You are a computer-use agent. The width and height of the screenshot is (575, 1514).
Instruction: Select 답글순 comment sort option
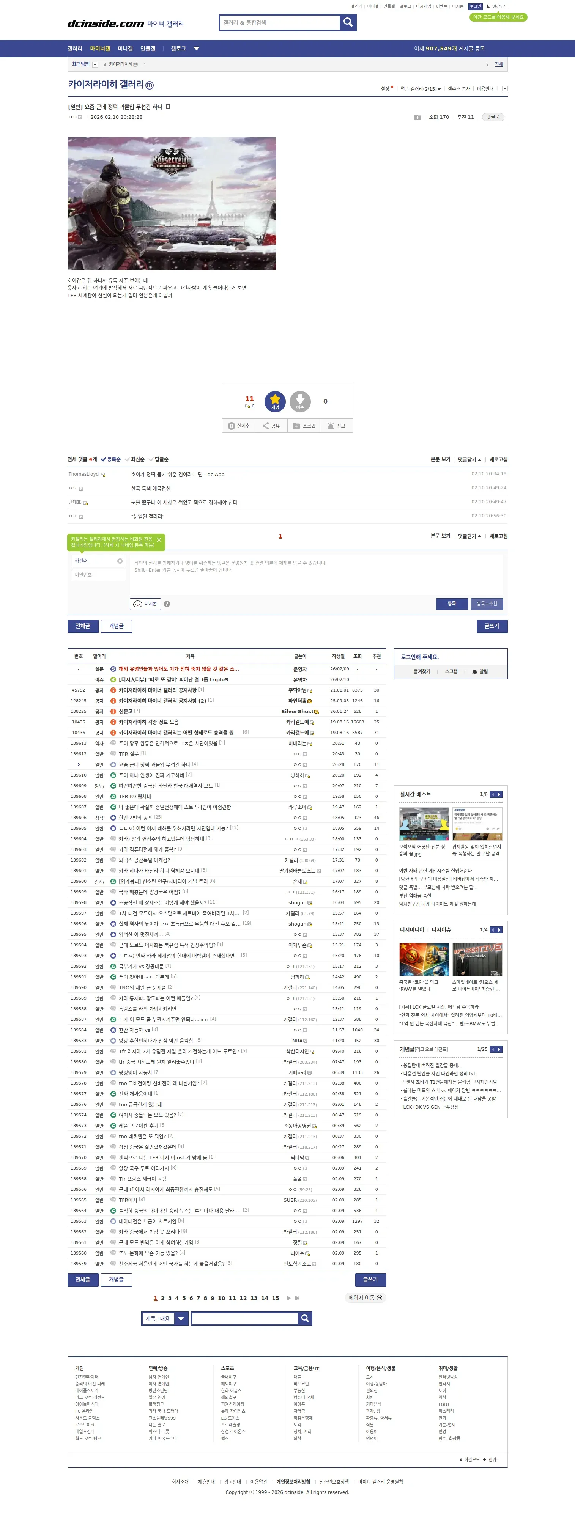[x=159, y=459]
